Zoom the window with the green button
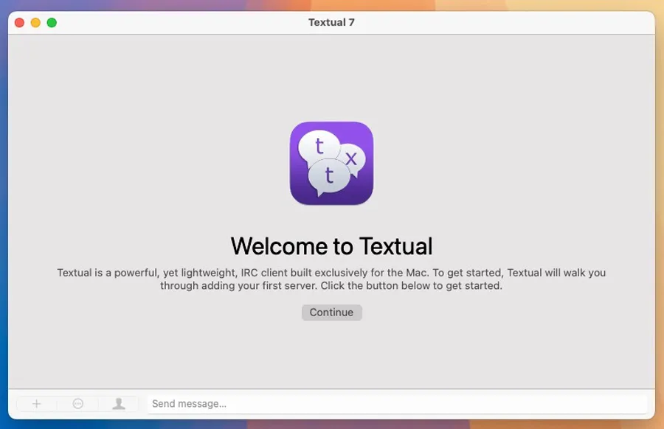 pos(52,23)
